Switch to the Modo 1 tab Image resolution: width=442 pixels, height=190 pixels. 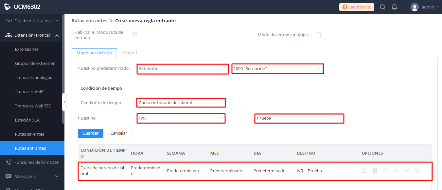point(130,53)
